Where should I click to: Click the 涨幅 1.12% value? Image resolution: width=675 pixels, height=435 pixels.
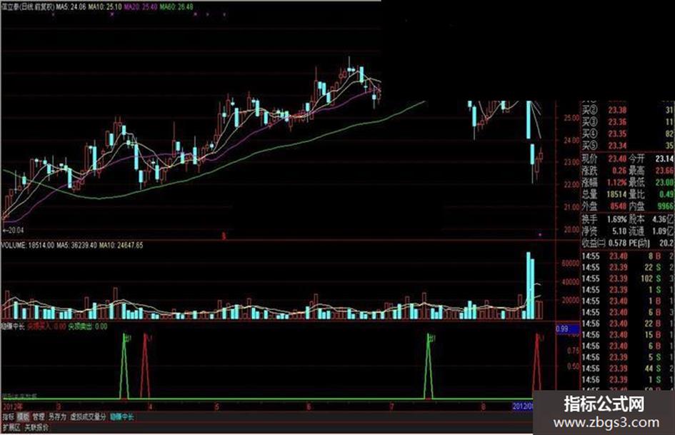tap(616, 183)
